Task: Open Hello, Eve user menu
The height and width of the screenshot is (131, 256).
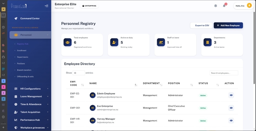Action: 243,6
